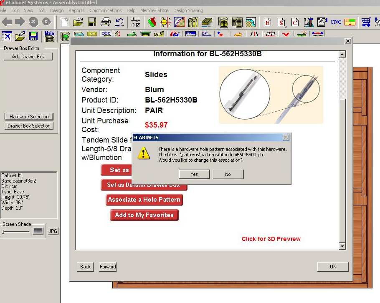Image resolution: width=380 pixels, height=303 pixels.
Task: Save with the floppy disk toolbar icon
Action: [92, 22]
